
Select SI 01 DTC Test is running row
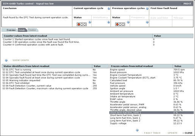point(55,70)
